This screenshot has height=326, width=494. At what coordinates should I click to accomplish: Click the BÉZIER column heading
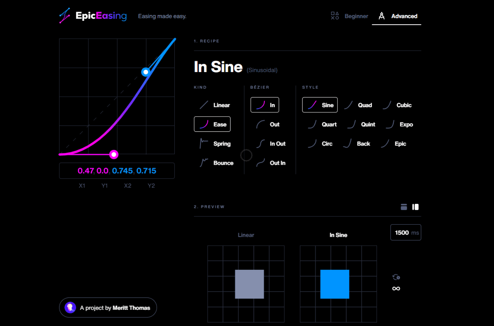tap(260, 87)
